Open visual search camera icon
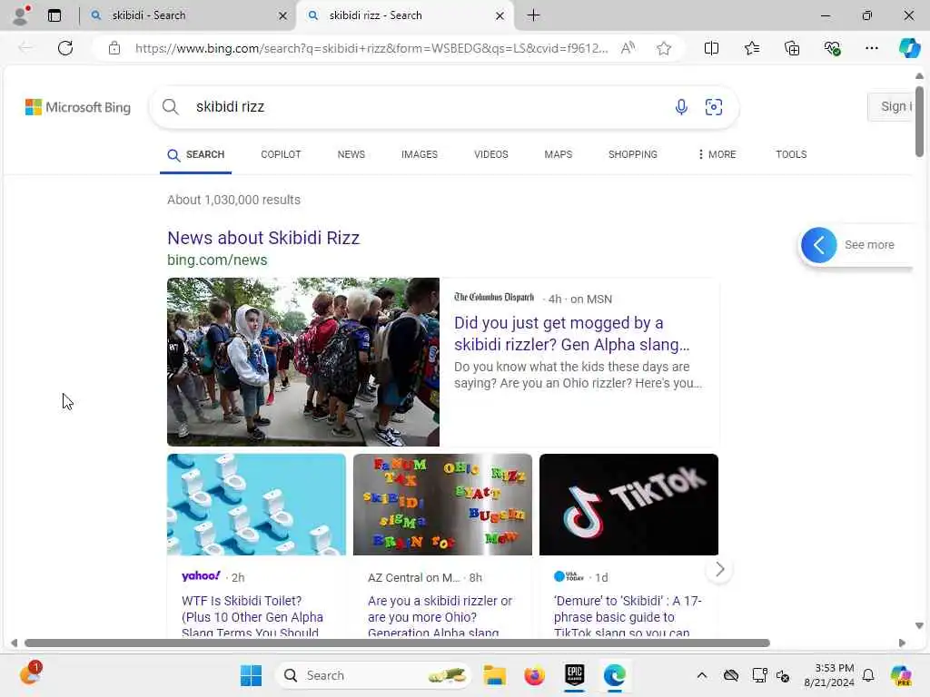930x697 pixels. coord(714,107)
